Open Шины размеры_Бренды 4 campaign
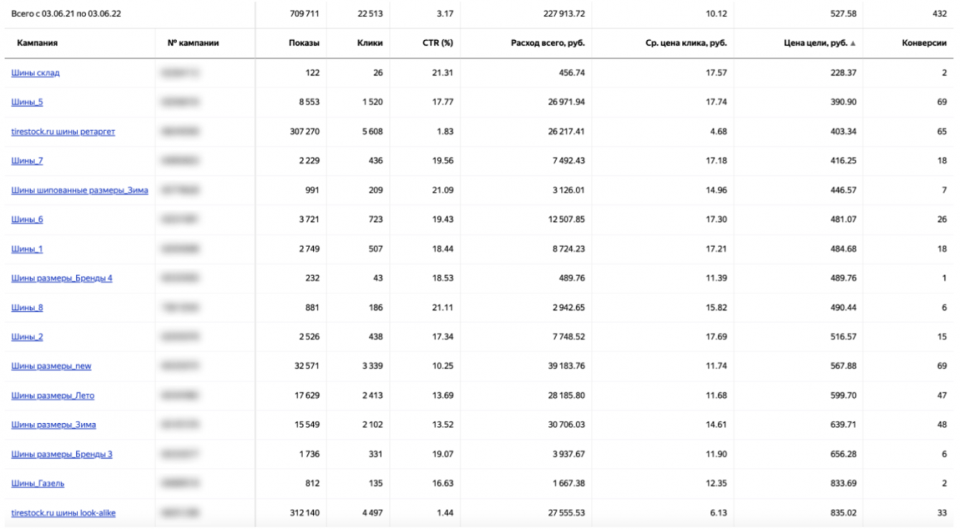 tap(62, 278)
